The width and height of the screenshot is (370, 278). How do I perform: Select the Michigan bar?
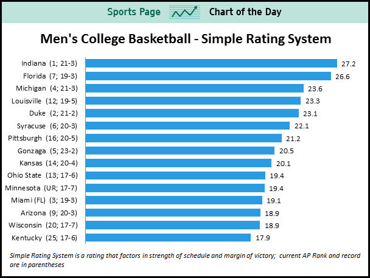[195, 88]
